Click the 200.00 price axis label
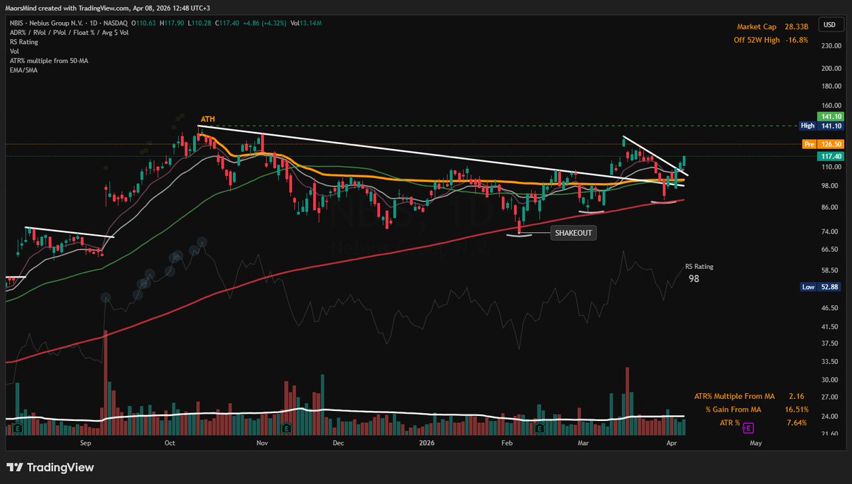Screen dimensions: 852x484 click(x=831, y=70)
